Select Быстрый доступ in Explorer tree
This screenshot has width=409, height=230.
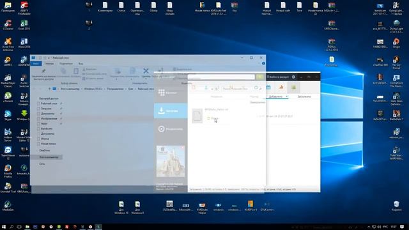[49, 98]
